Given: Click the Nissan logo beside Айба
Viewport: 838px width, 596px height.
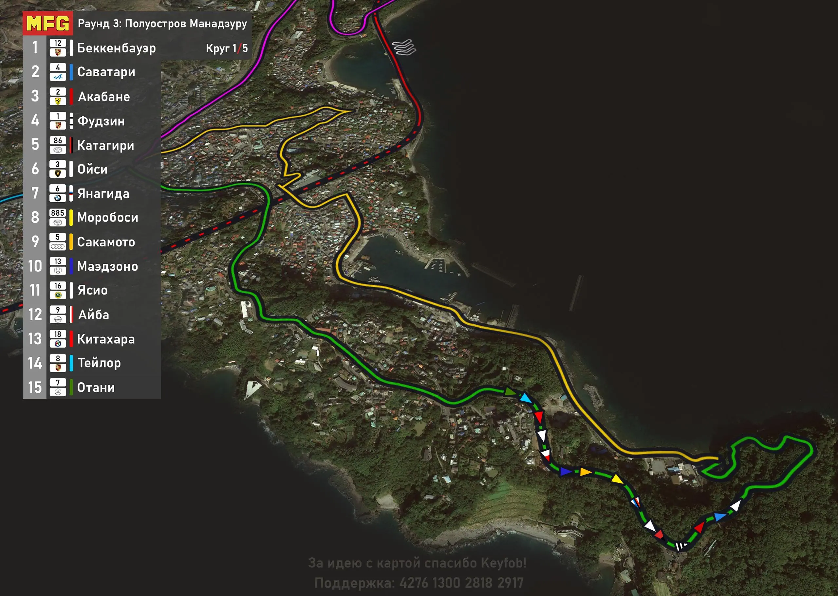Looking at the screenshot, I should (58, 319).
